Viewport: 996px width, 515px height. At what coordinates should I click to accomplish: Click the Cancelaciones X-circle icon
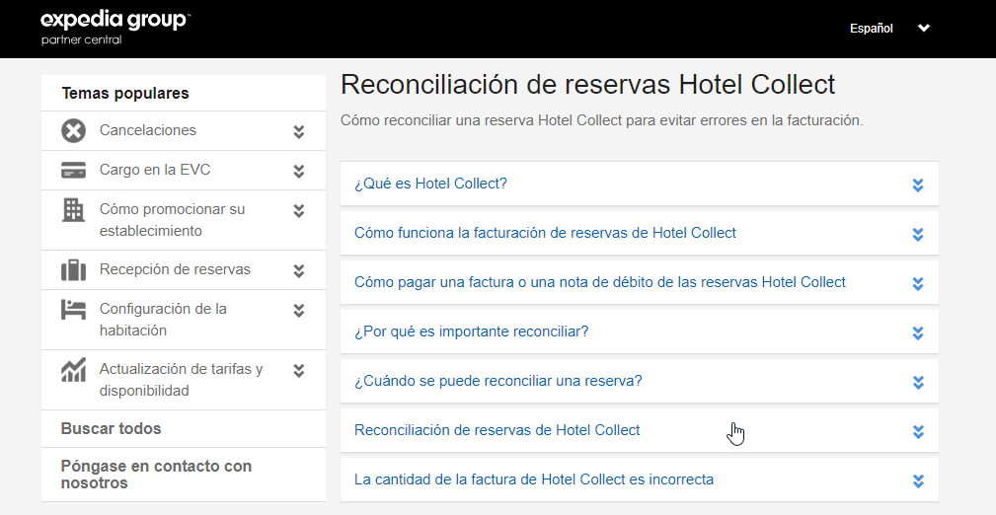73,130
